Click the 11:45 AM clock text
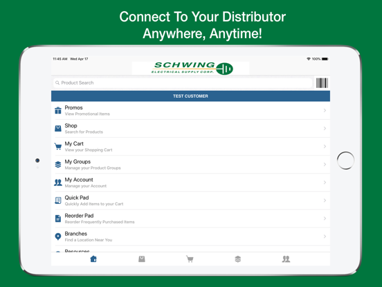This screenshot has height=287, width=382. point(60,59)
